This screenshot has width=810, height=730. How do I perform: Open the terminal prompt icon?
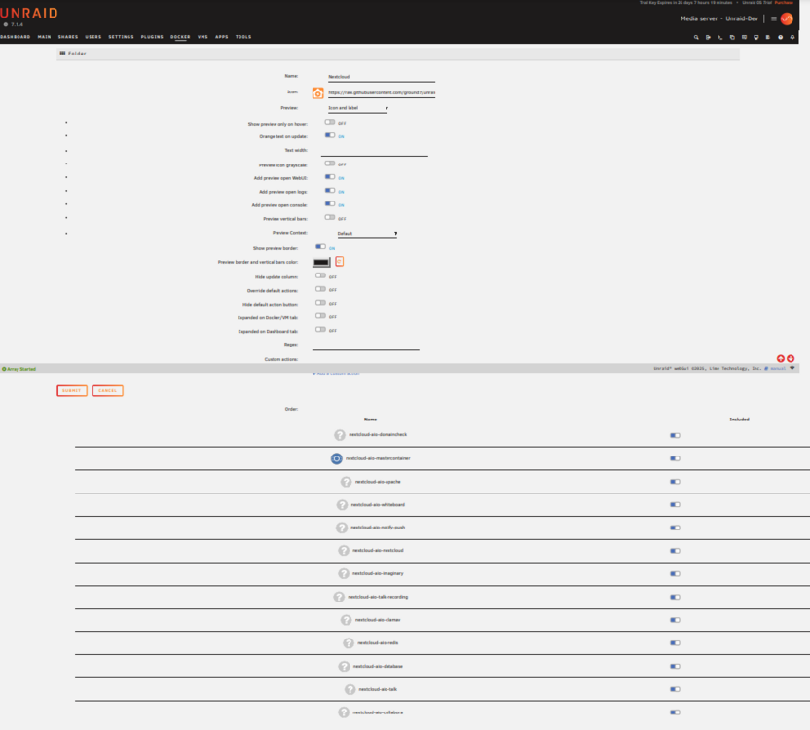coord(720,37)
